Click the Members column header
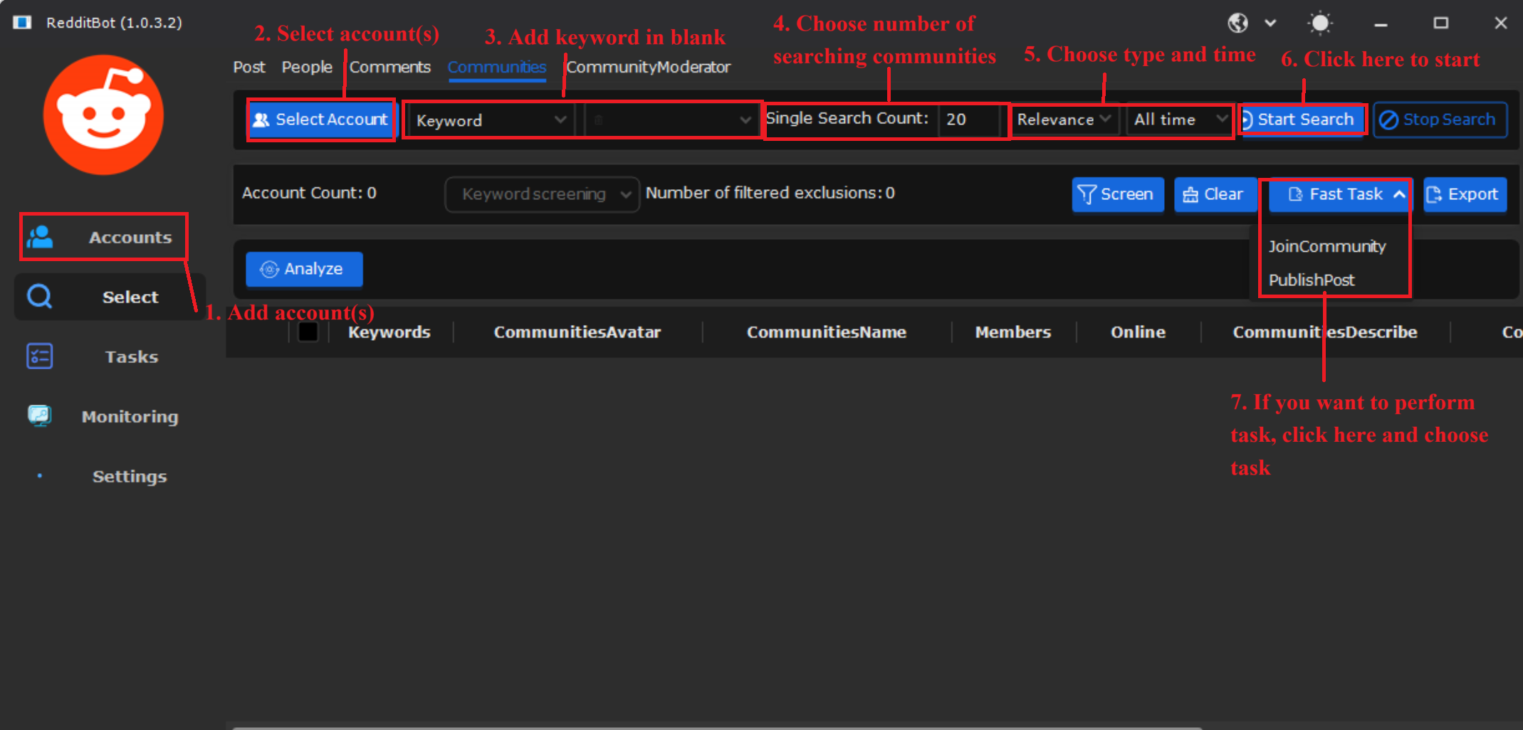 (1013, 332)
